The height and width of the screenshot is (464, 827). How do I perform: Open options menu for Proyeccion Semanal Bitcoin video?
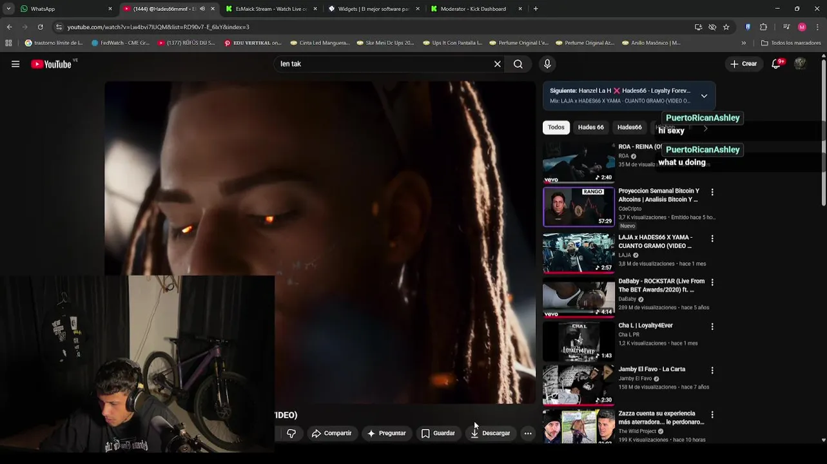pyautogui.click(x=712, y=192)
